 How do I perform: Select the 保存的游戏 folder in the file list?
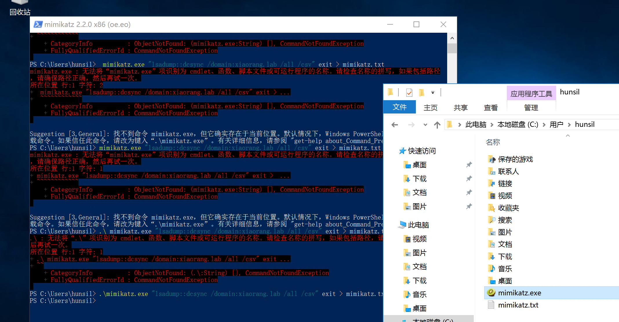[x=510, y=159]
